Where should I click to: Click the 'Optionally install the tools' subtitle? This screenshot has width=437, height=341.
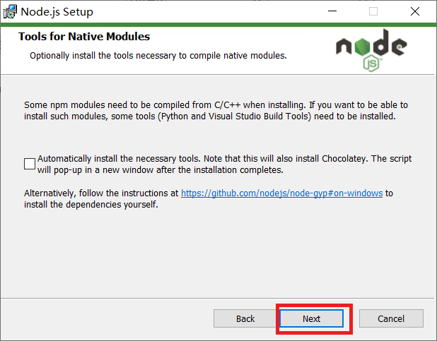(158, 55)
